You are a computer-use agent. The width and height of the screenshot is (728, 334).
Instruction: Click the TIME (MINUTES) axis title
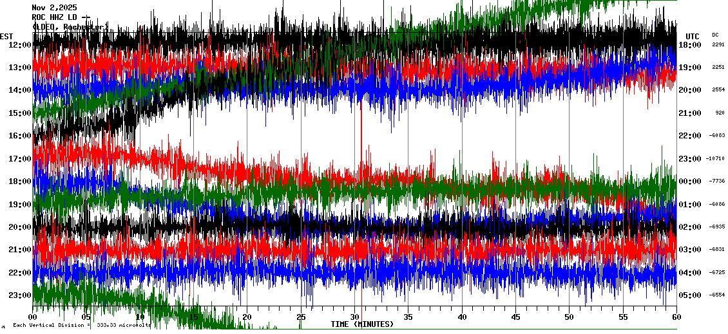click(x=362, y=324)
